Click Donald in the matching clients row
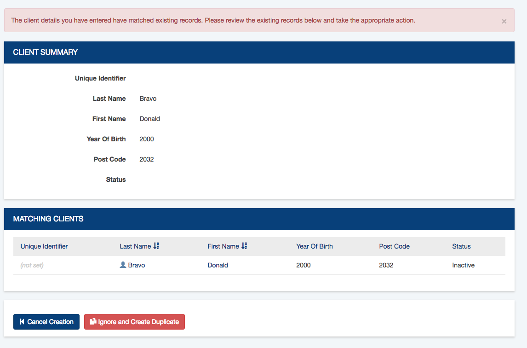The width and height of the screenshot is (527, 348). [x=218, y=265]
